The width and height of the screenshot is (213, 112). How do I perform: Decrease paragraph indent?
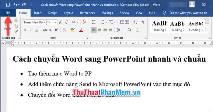122,22
